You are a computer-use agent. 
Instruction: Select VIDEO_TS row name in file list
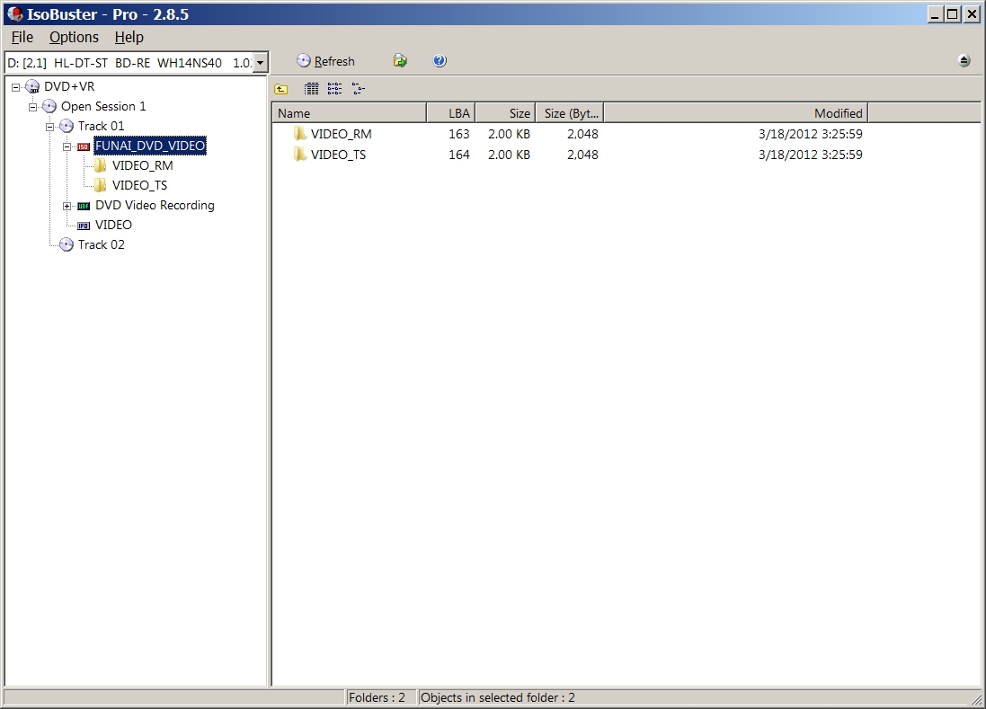[338, 155]
